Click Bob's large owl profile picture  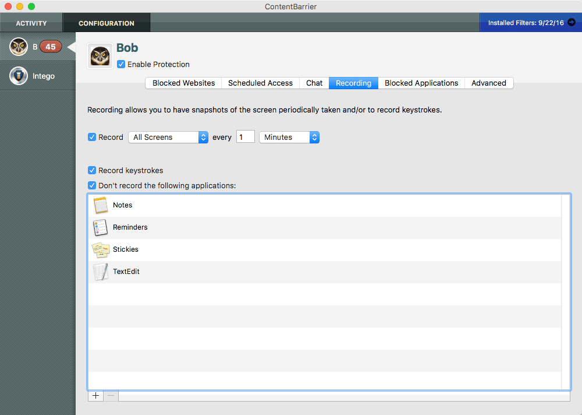(x=100, y=56)
